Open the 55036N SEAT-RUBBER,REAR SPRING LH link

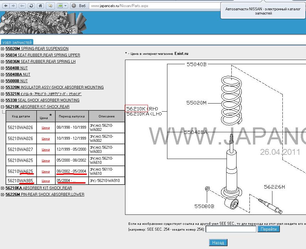point(40,61)
